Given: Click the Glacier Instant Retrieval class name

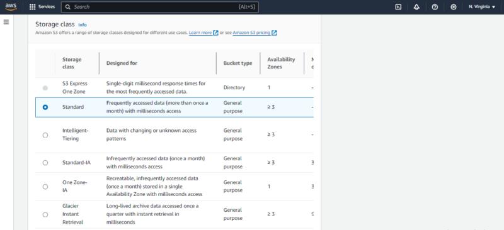Looking at the screenshot, I should point(72,214).
